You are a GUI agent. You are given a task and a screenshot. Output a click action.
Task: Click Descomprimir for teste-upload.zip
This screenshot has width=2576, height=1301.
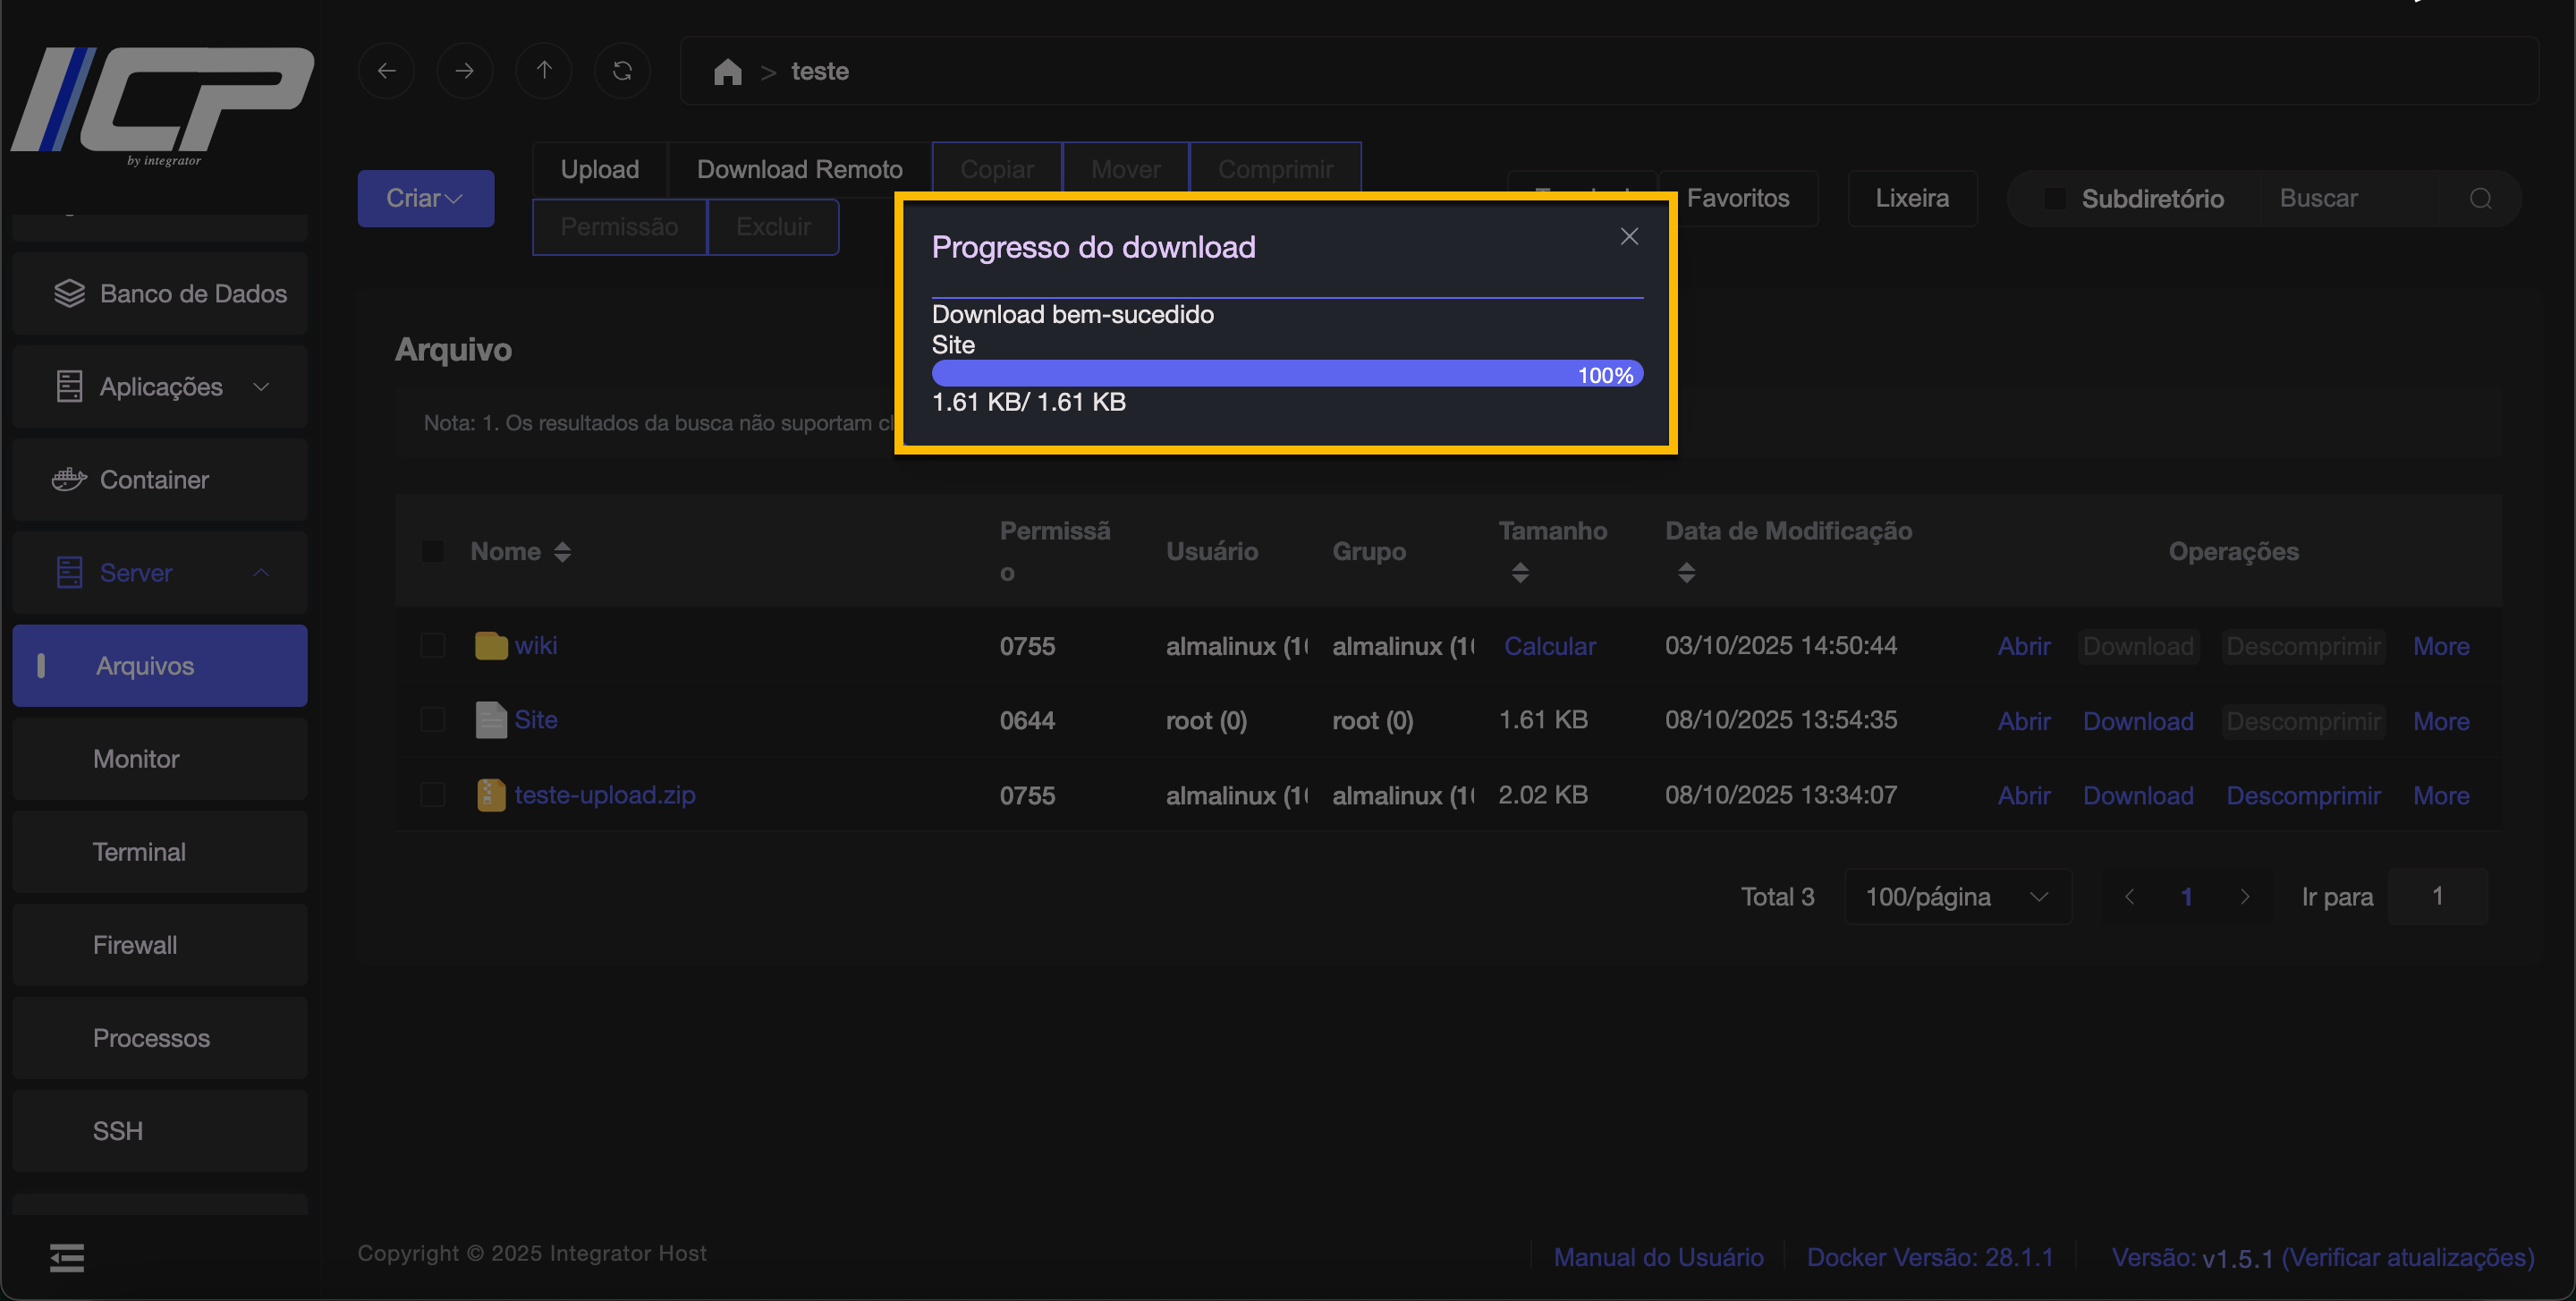[2302, 795]
